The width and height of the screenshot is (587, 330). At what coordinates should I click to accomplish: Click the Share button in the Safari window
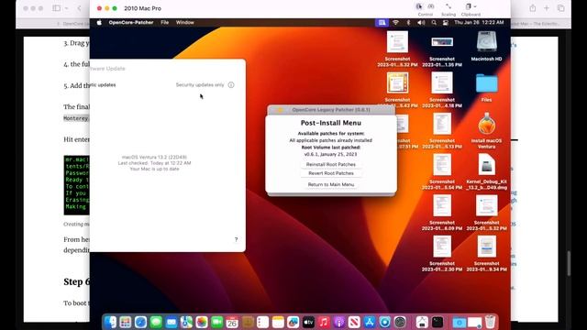[533, 8]
